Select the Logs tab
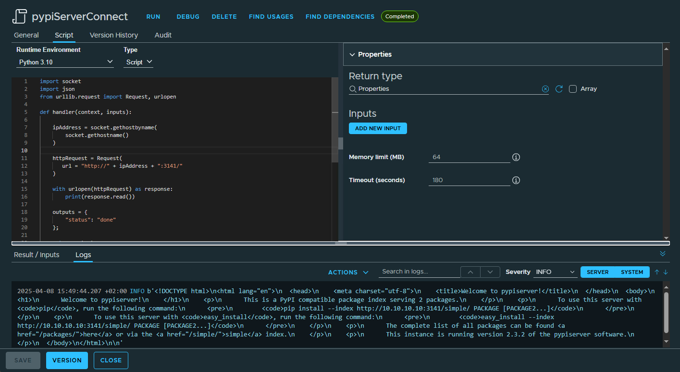Image resolution: width=680 pixels, height=372 pixels. pyautogui.click(x=83, y=255)
